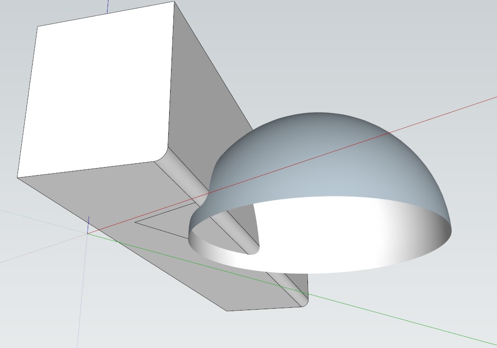This screenshot has width=497, height=348.
Task: Select the white inner surface of the dome
Action: 320,234
